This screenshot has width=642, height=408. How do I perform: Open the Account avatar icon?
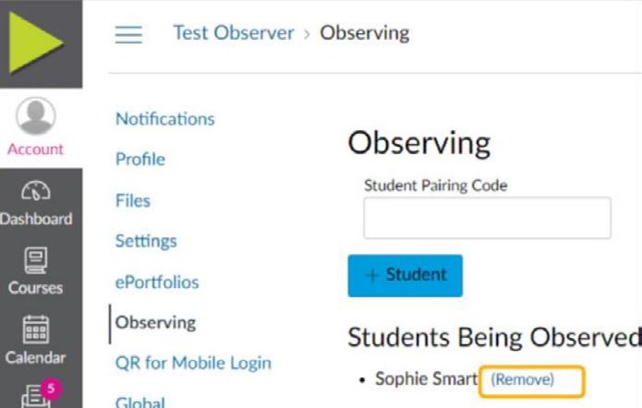36,117
